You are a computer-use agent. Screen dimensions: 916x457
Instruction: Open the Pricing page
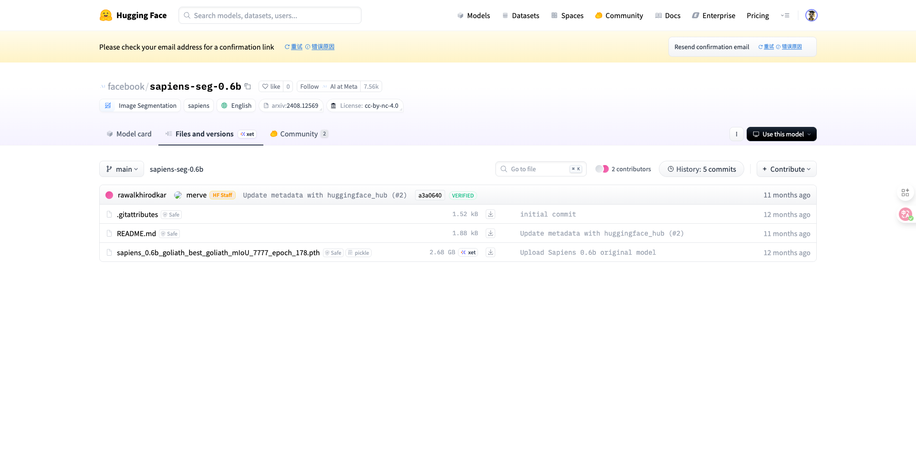(758, 15)
